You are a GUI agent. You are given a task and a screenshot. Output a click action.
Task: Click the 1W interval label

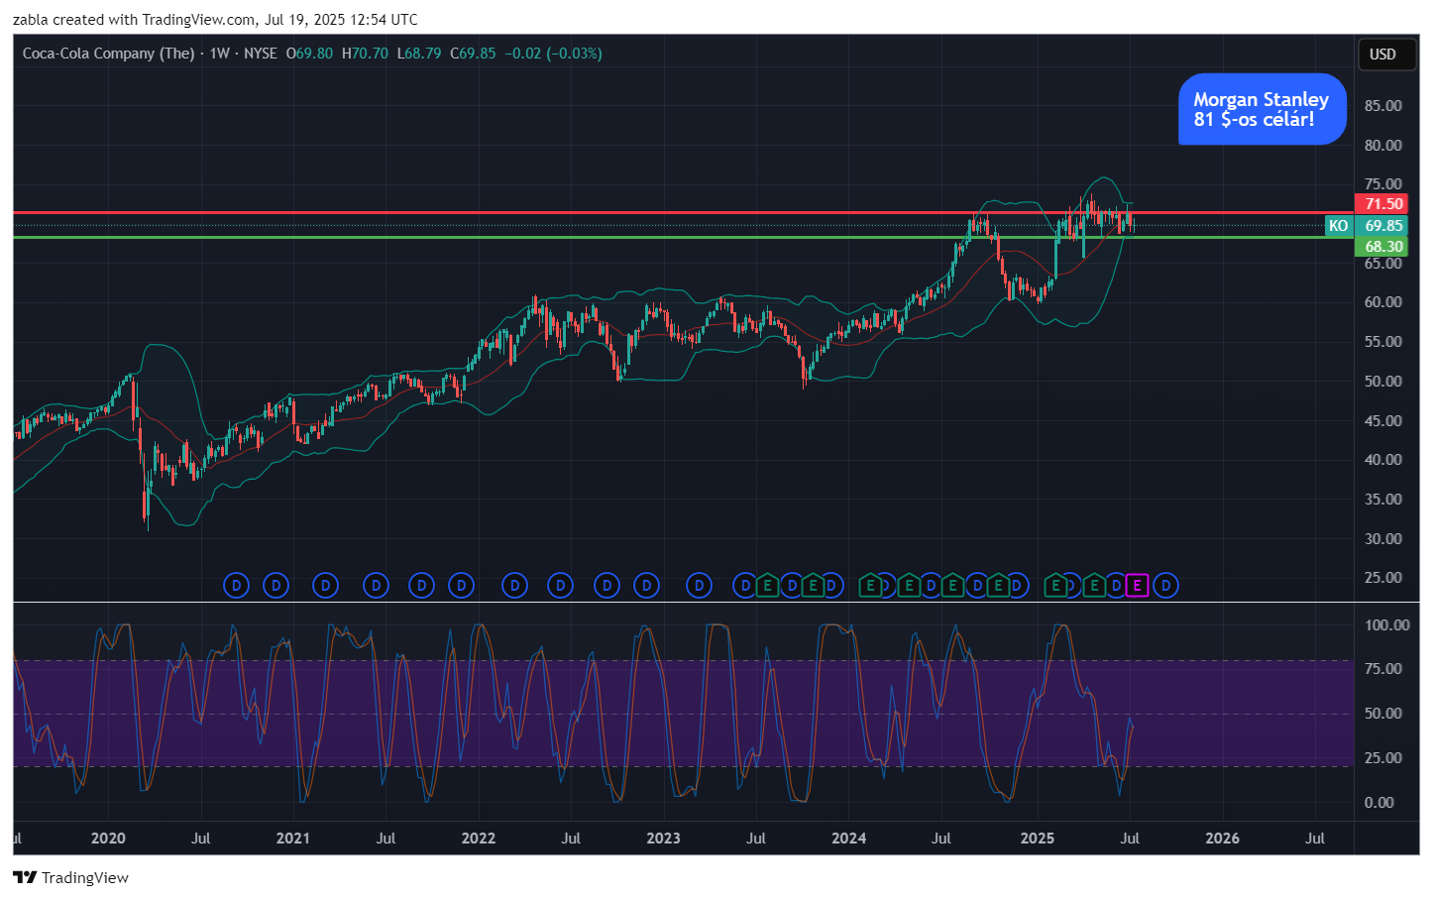point(219,54)
